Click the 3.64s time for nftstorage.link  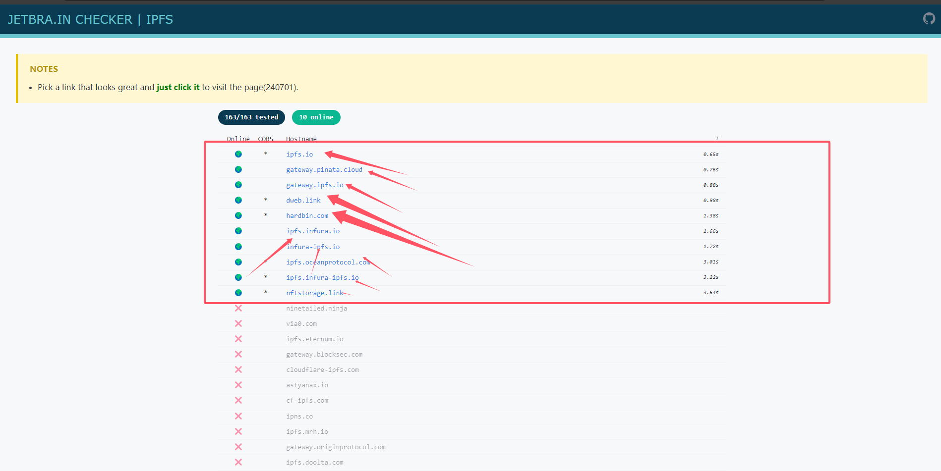[x=711, y=293]
